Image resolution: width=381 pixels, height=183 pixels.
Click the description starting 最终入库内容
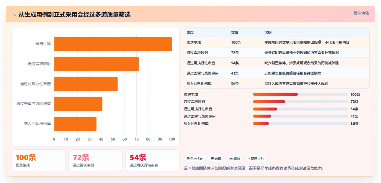pos(296,84)
